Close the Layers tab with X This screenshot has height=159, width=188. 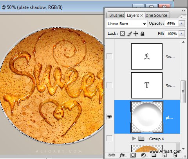pyautogui.click(x=141, y=16)
